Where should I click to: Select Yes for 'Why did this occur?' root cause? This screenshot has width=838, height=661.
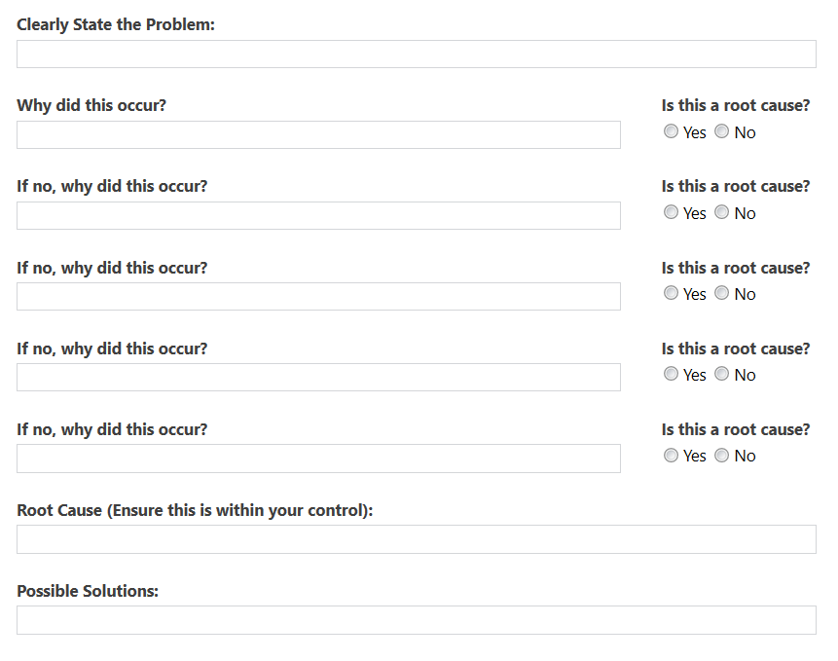[671, 131]
